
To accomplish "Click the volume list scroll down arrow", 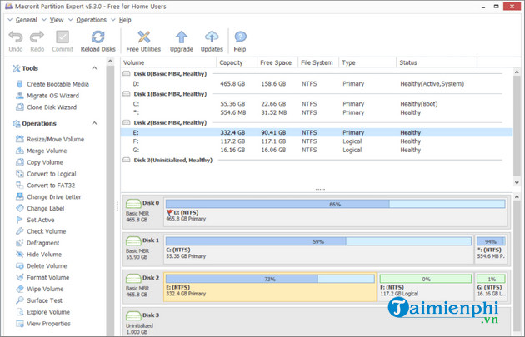I will click(517, 182).
